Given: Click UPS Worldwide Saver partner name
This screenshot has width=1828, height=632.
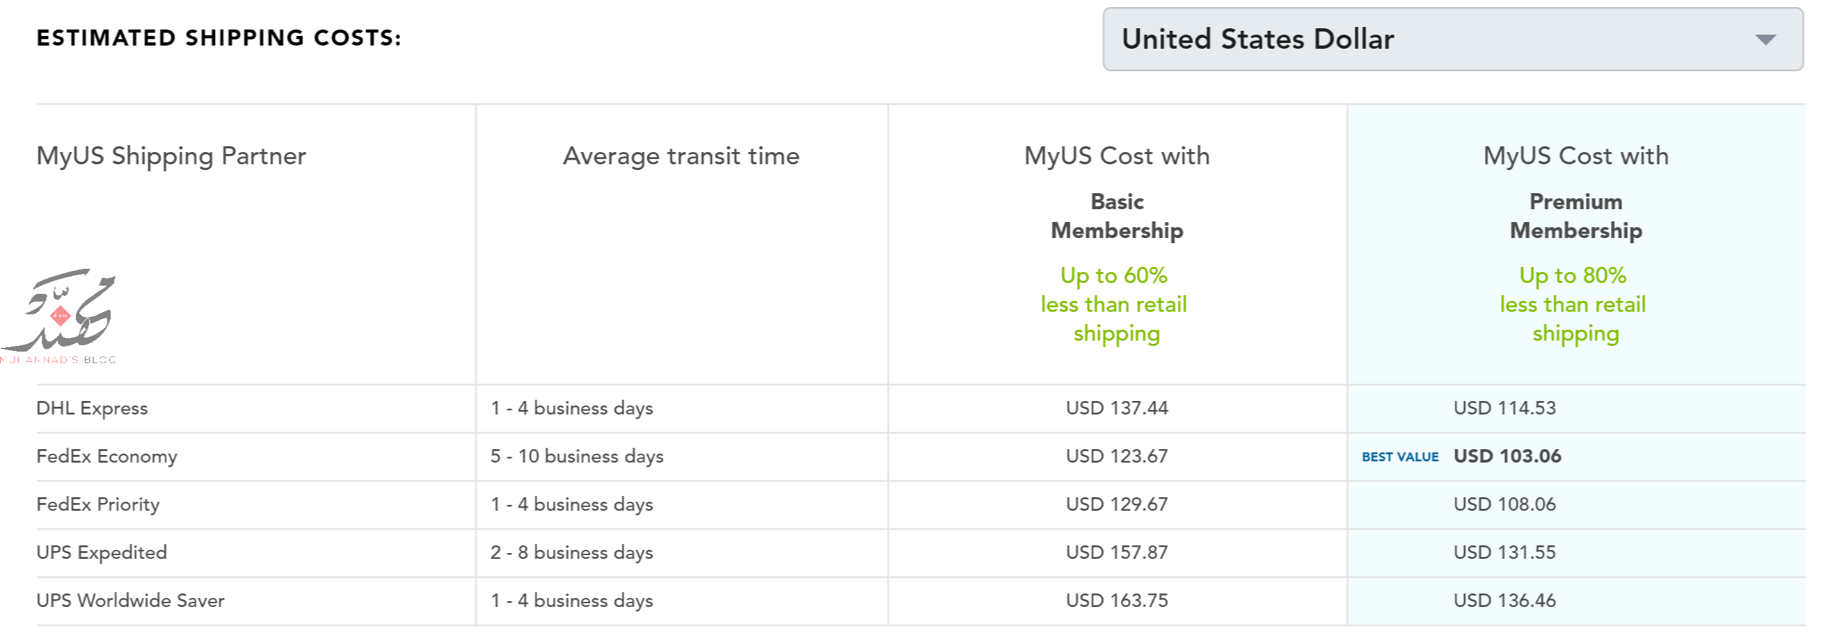Looking at the screenshot, I should click(x=130, y=601).
